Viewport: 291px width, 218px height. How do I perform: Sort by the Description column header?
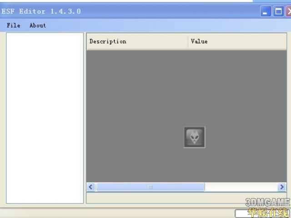pos(136,41)
